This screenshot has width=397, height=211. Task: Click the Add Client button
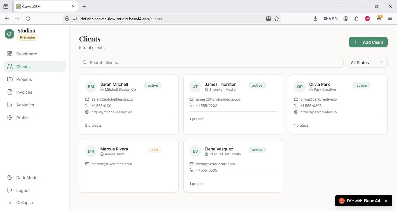point(368,42)
